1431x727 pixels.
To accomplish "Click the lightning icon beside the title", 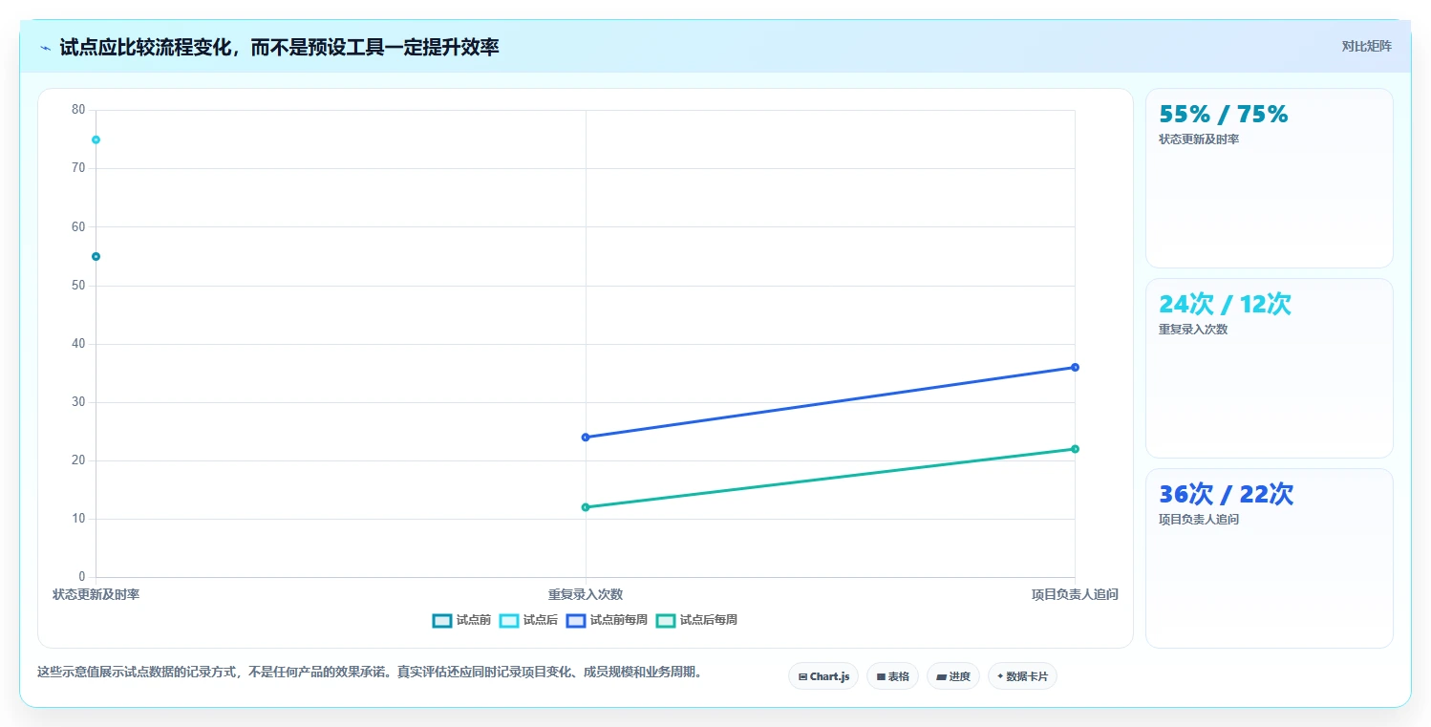I will [x=45, y=47].
